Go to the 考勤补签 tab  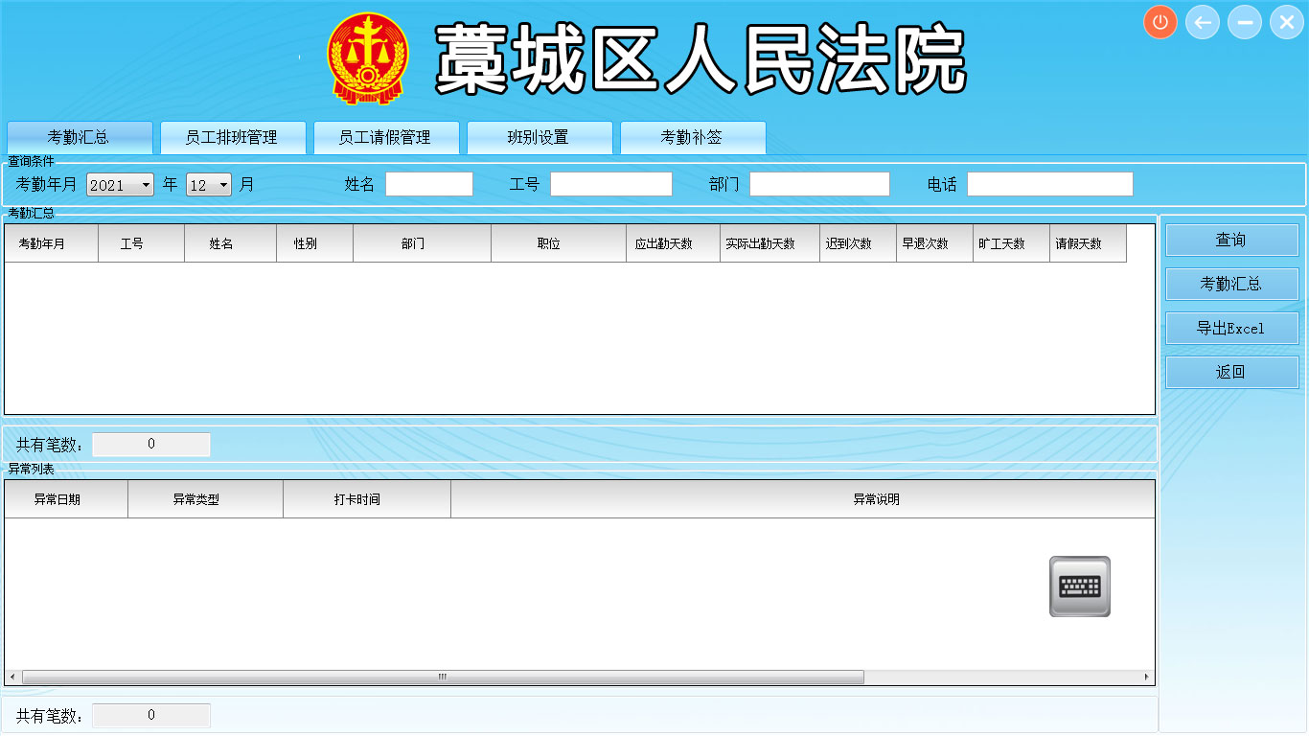click(x=692, y=138)
